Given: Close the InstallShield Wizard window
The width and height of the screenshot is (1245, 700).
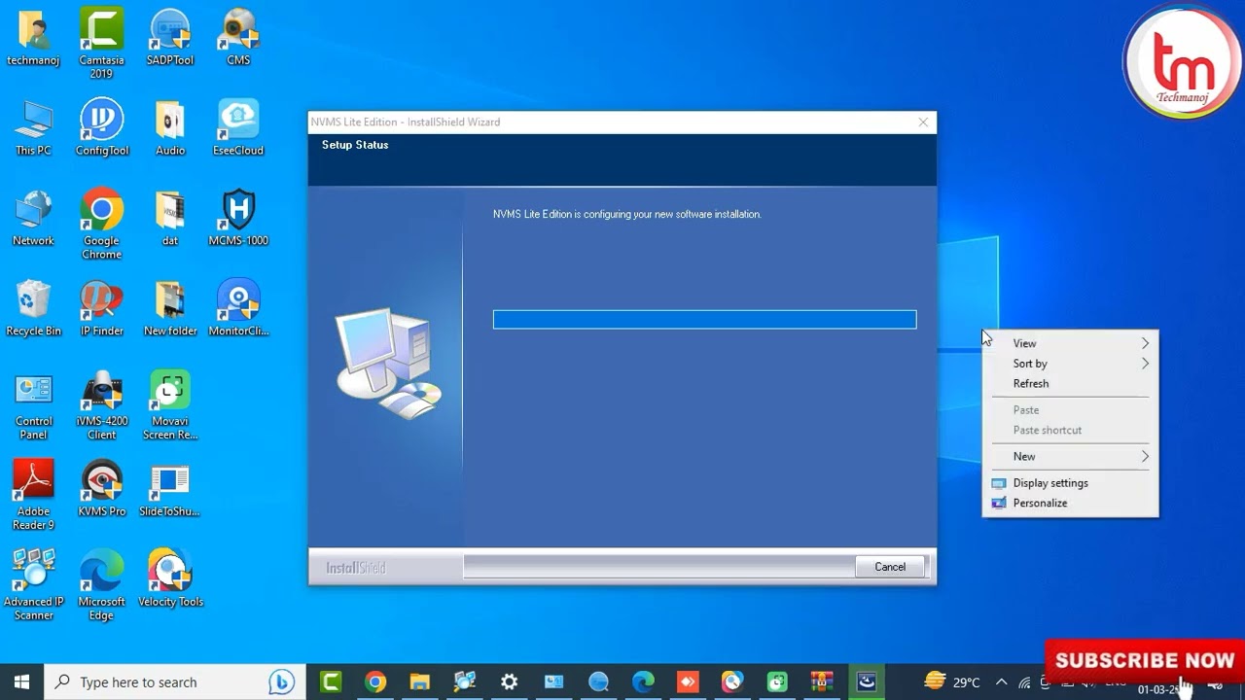Looking at the screenshot, I should (923, 122).
